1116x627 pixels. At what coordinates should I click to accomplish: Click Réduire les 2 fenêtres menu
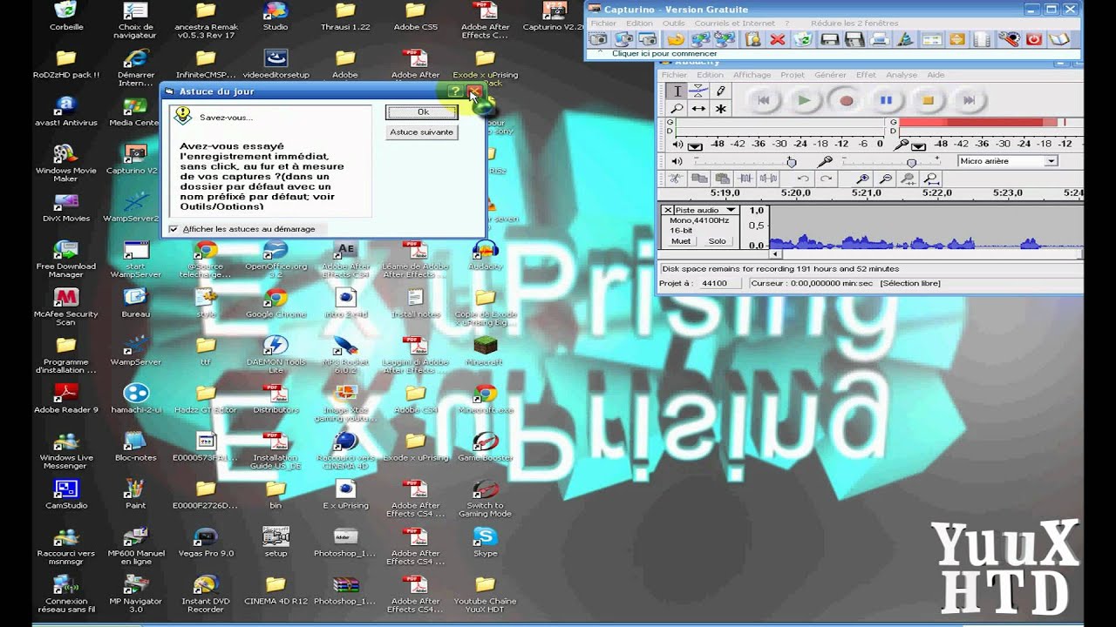(853, 24)
